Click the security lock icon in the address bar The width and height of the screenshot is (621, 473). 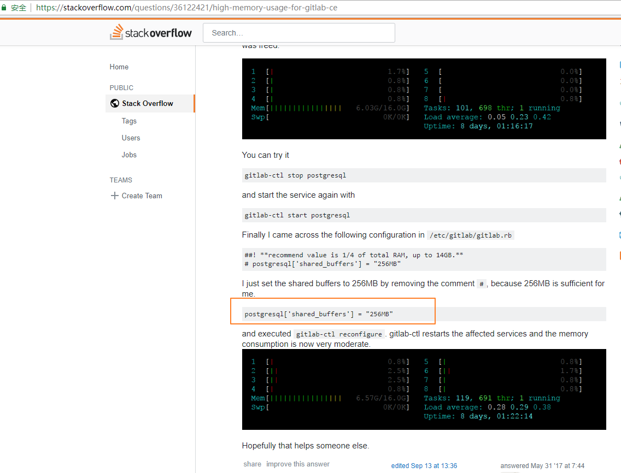5,8
